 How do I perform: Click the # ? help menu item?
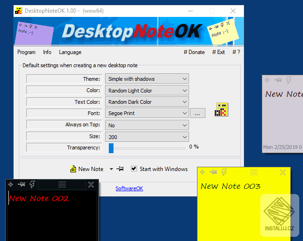point(236,52)
